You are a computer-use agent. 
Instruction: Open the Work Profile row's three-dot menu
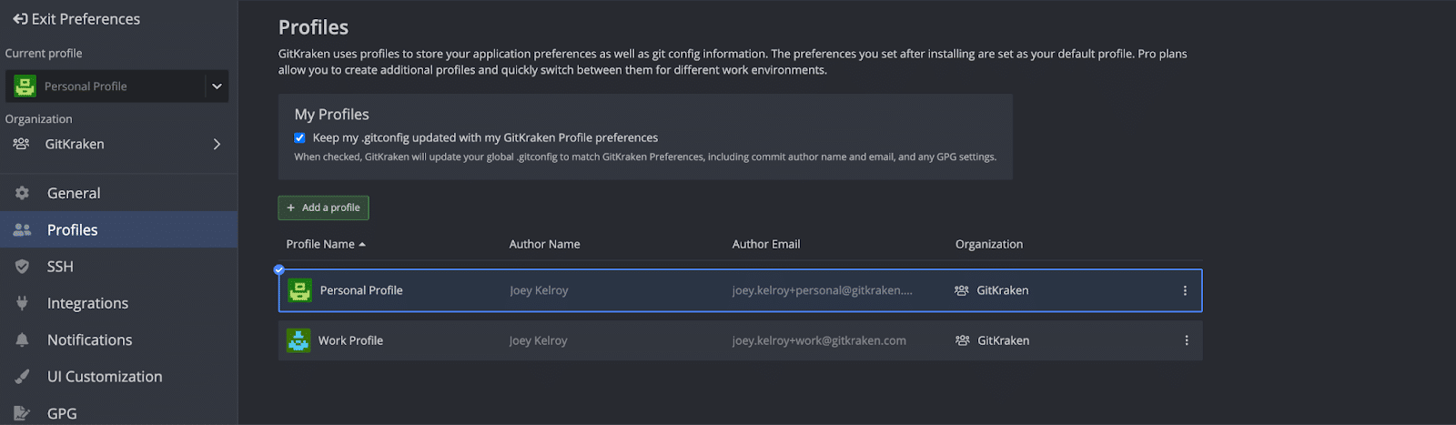coord(1187,340)
